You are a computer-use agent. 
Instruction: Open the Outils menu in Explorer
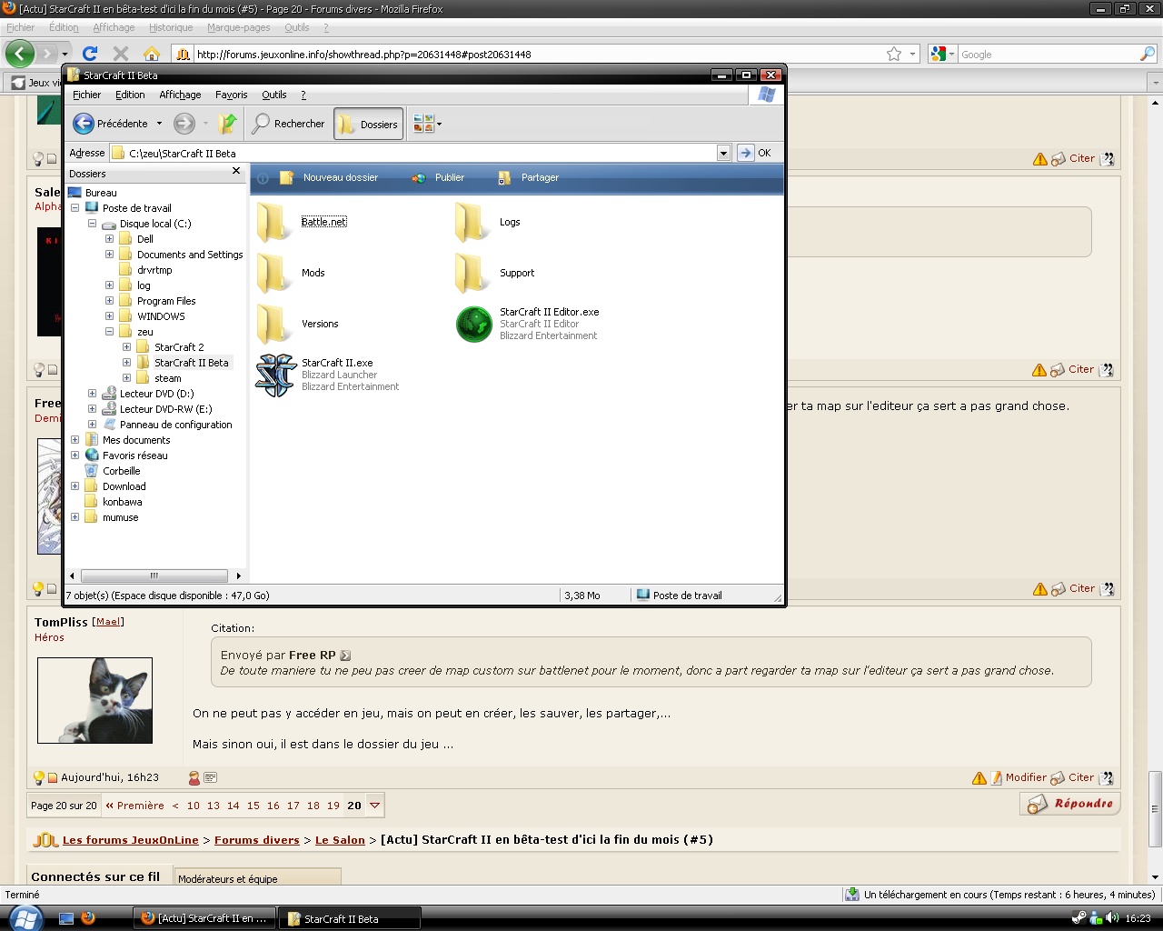coord(273,95)
